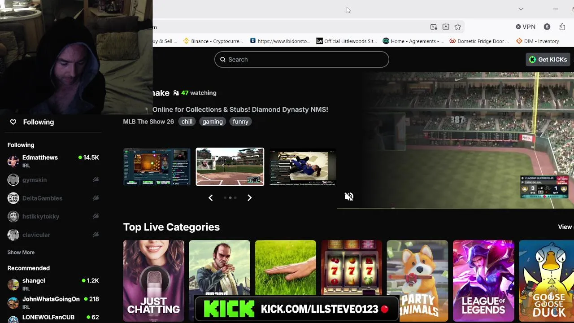The width and height of the screenshot is (574, 323).
Task: Open the Get KICKs button
Action: (548, 60)
